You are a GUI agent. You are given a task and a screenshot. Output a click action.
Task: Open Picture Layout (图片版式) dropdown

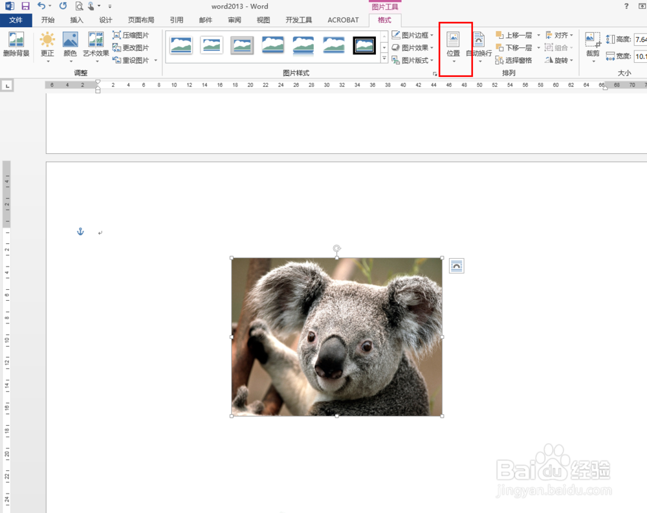413,60
